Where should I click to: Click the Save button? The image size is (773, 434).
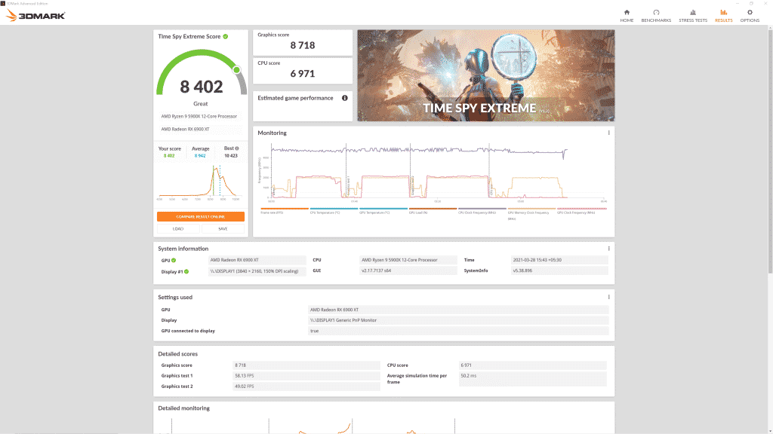tap(223, 229)
